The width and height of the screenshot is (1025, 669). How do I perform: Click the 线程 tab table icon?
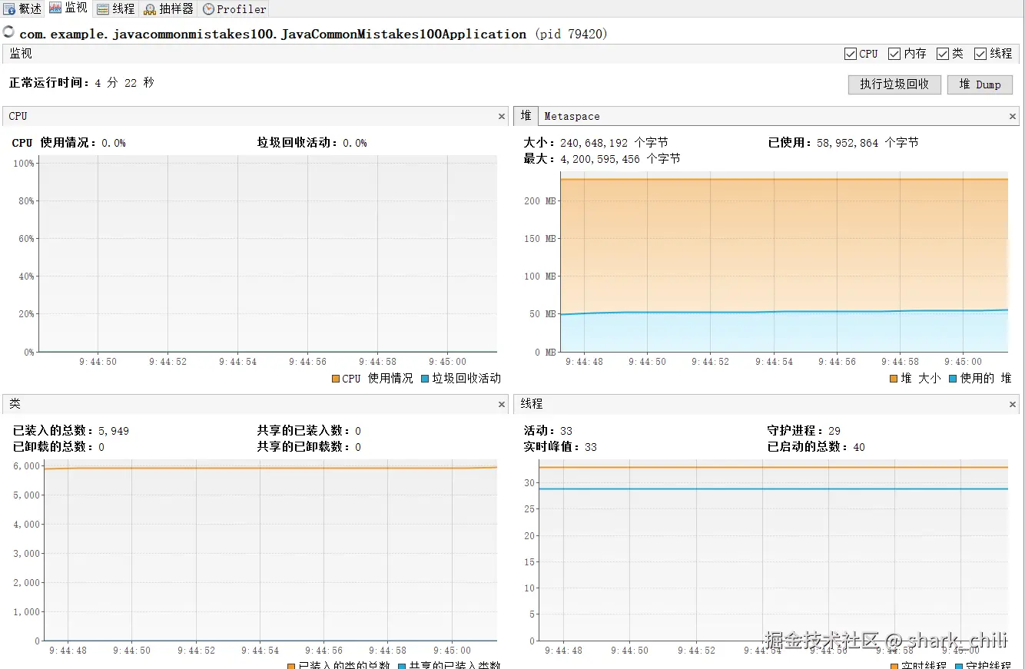[x=103, y=8]
